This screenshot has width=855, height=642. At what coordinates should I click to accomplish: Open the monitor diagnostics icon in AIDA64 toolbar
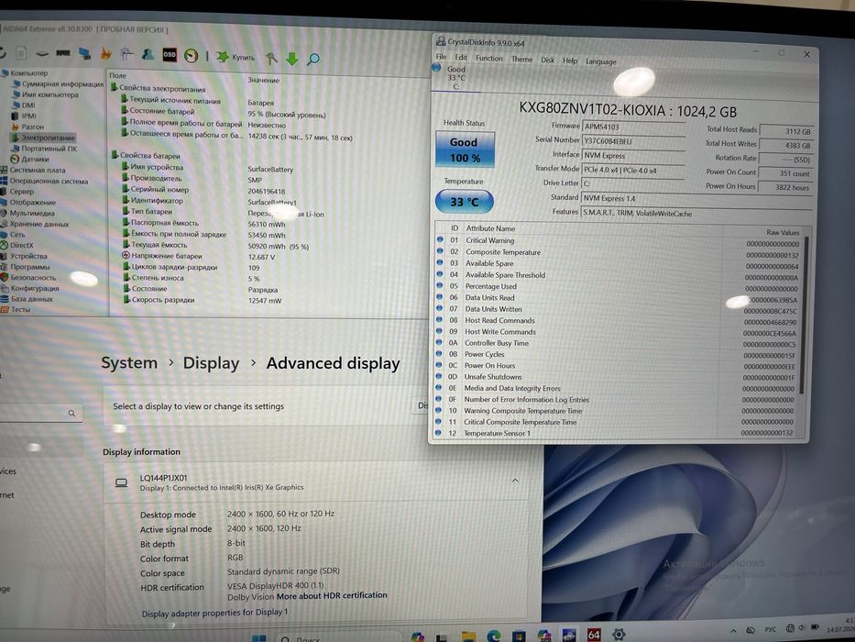84,53
